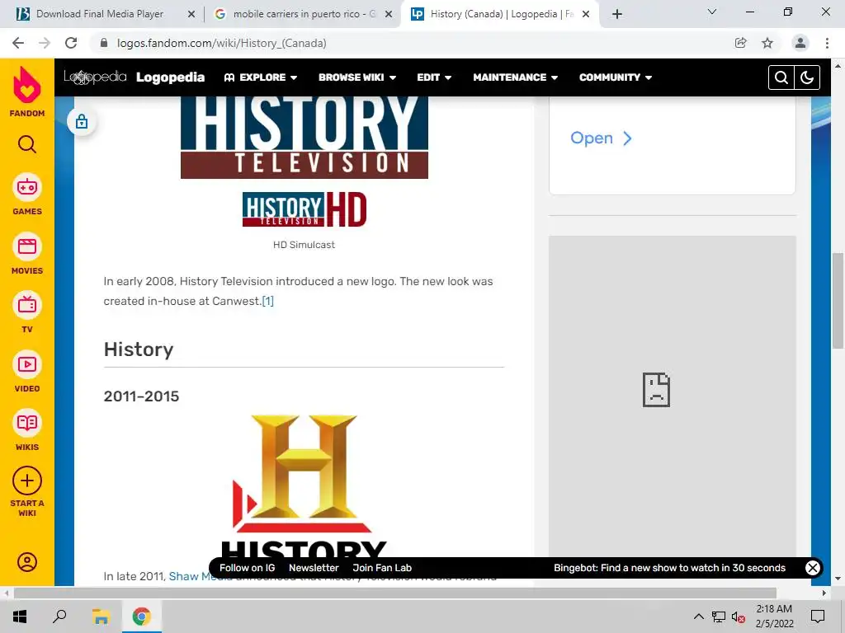Click the History Television HD logo image
Image resolution: width=845 pixels, height=633 pixels.
point(304,209)
